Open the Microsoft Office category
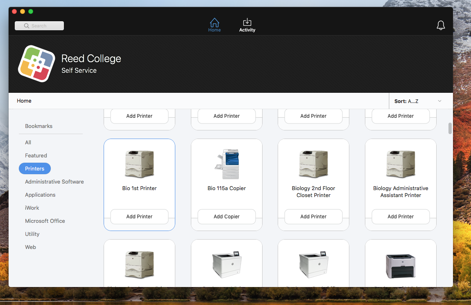471x305 pixels. (45, 221)
